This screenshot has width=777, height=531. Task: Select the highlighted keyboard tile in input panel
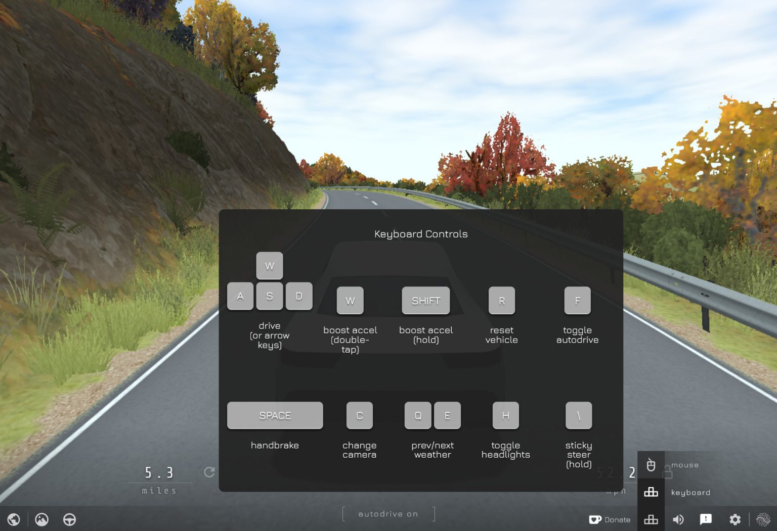click(x=651, y=492)
